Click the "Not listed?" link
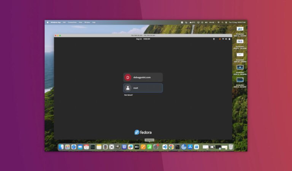 [x=129, y=95]
